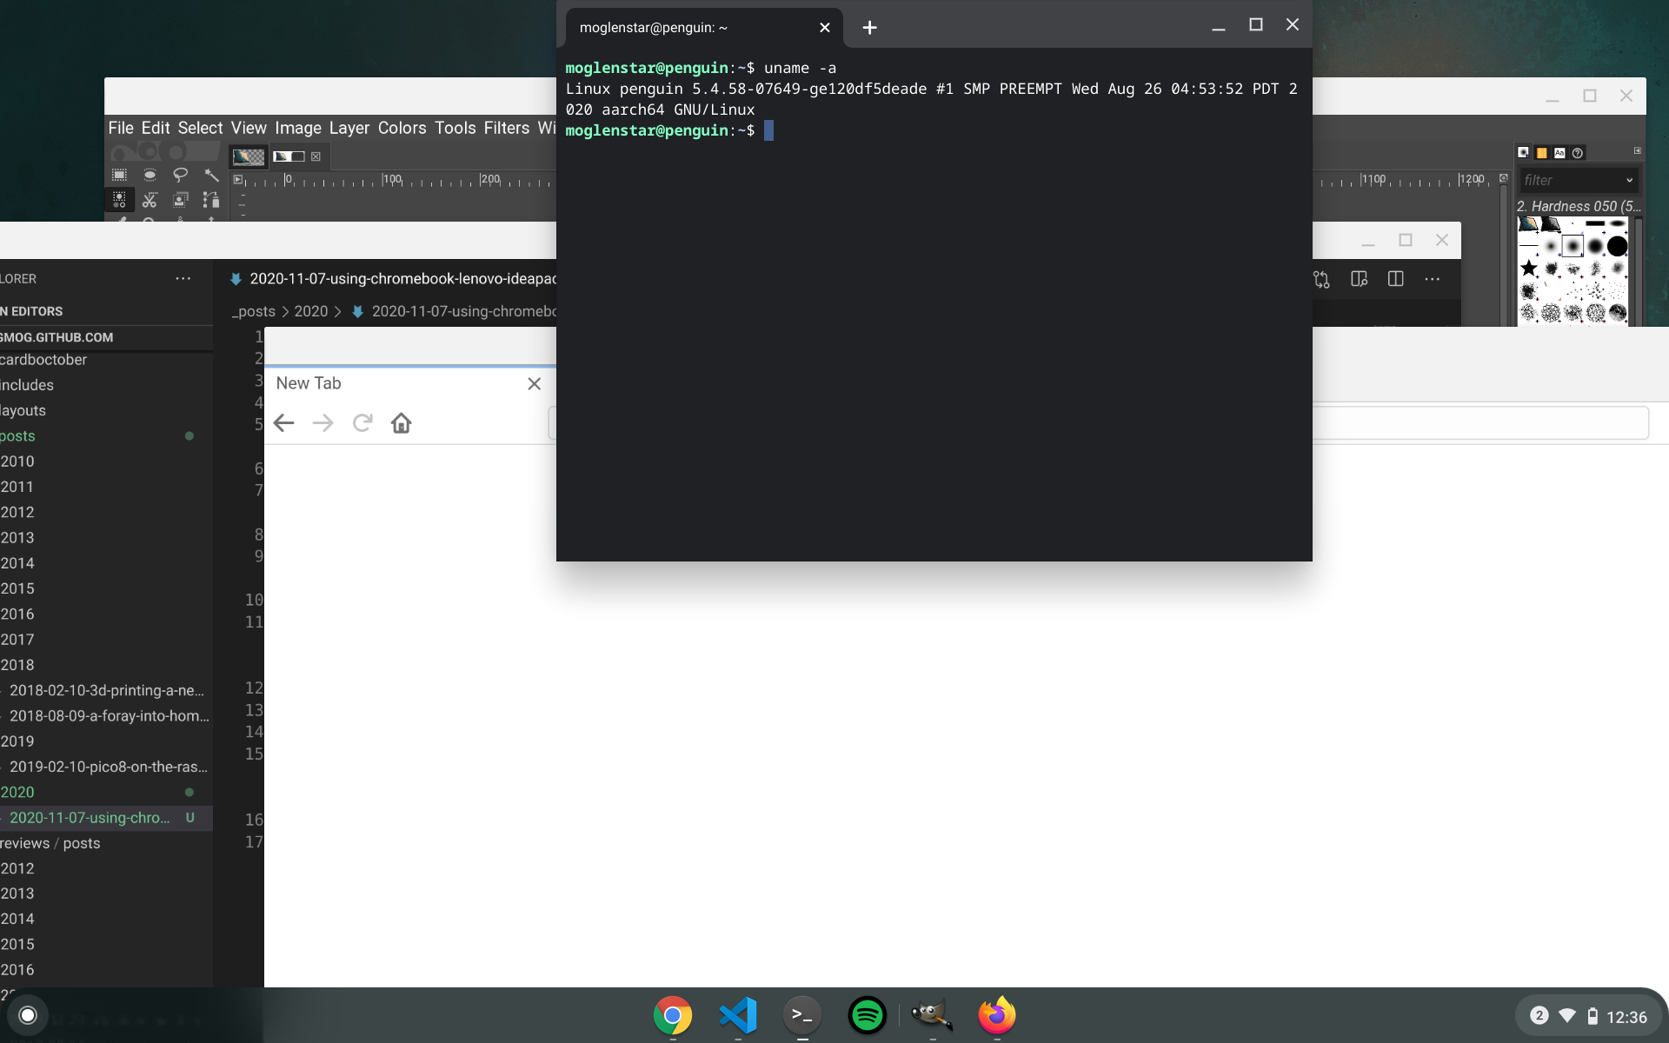Choose the Free Select lasso tool
This screenshot has width=1669, height=1043.
pyautogui.click(x=180, y=175)
